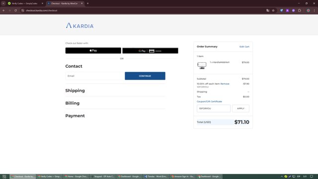Open the purple A extension icon

[x=287, y=10]
